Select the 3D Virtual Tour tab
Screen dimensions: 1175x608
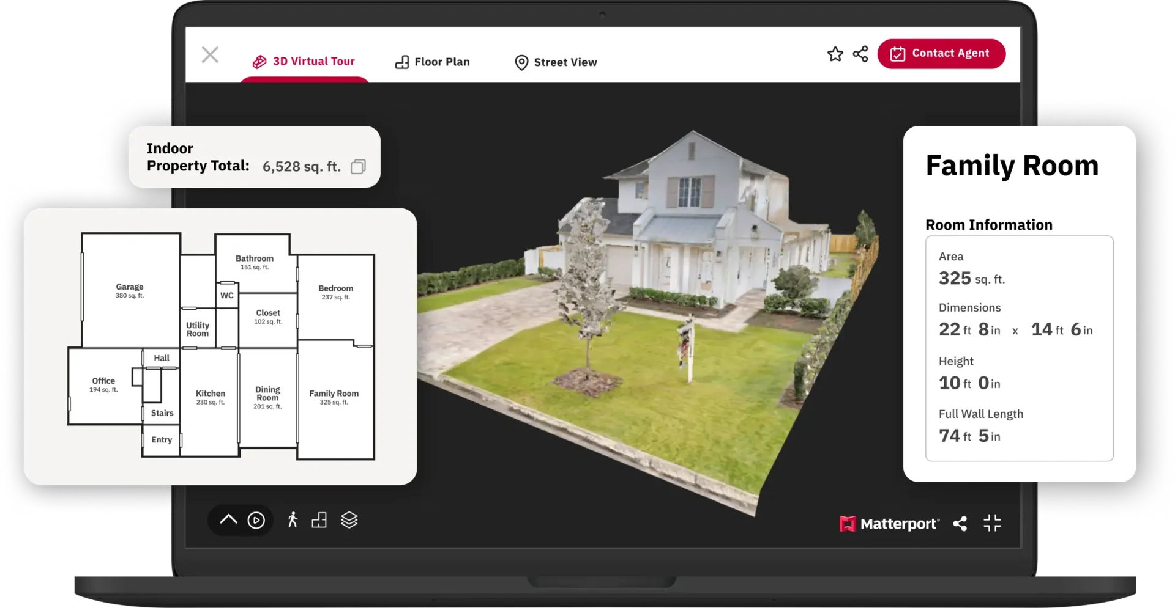click(304, 62)
